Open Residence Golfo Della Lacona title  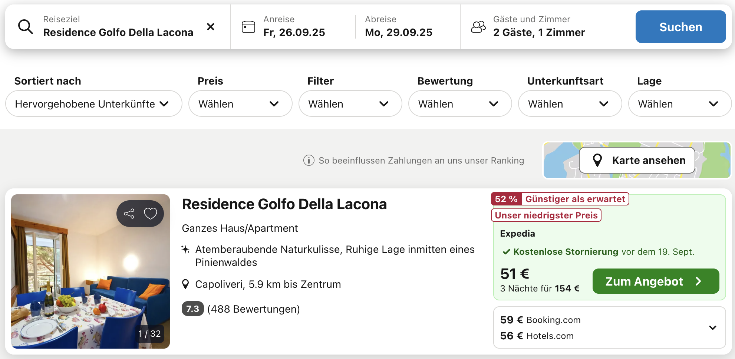pos(284,204)
